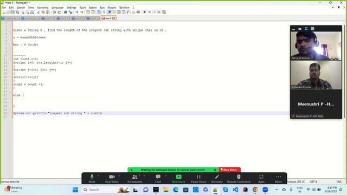The height and width of the screenshot is (195, 347).
Task: Open the Search menu in Notepad++
Action: coord(21,8)
